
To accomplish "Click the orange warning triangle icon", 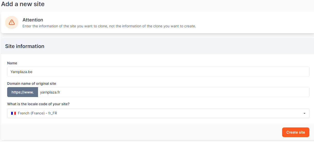I will point(12,22).
